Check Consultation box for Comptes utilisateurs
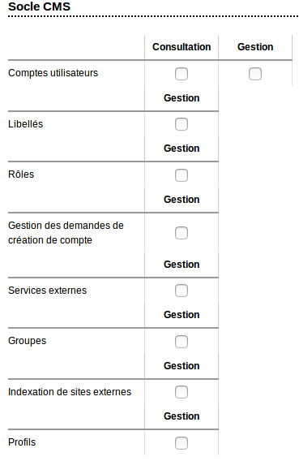Viewport: 299px width, 461px height. [182, 74]
